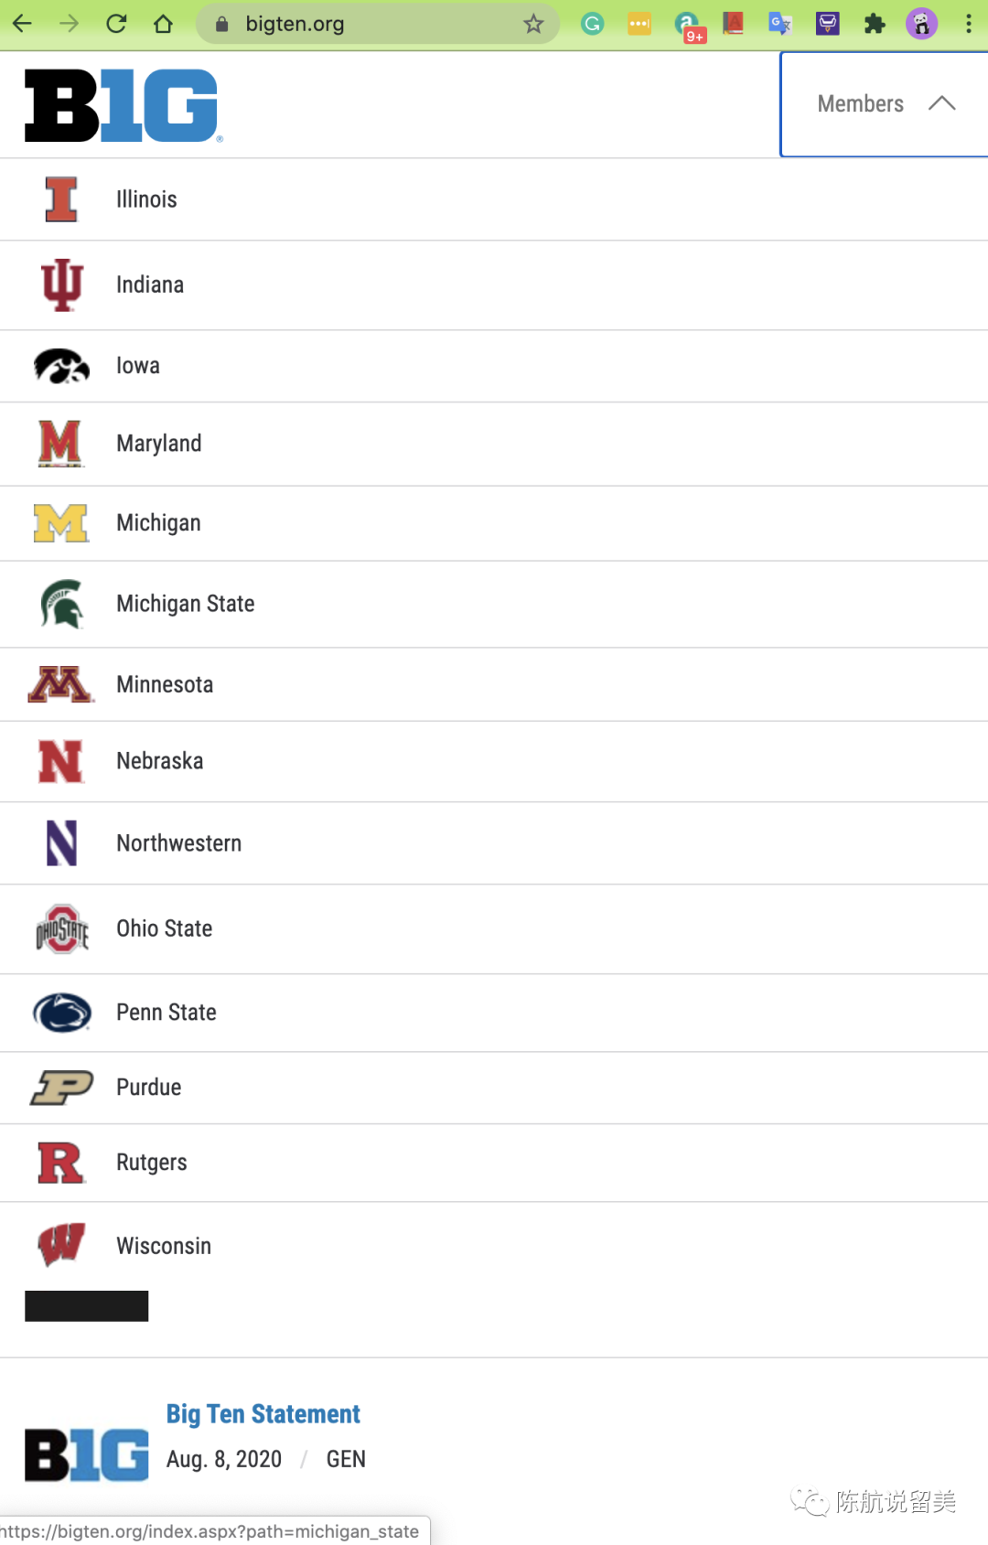Click the Big Ten logo in header
Image resolution: width=988 pixels, height=1545 pixels.
tap(122, 105)
